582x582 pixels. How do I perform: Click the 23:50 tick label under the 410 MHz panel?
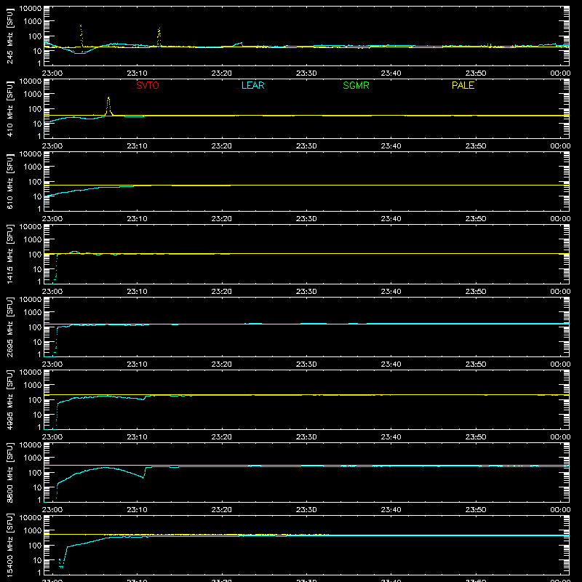[x=476, y=146]
